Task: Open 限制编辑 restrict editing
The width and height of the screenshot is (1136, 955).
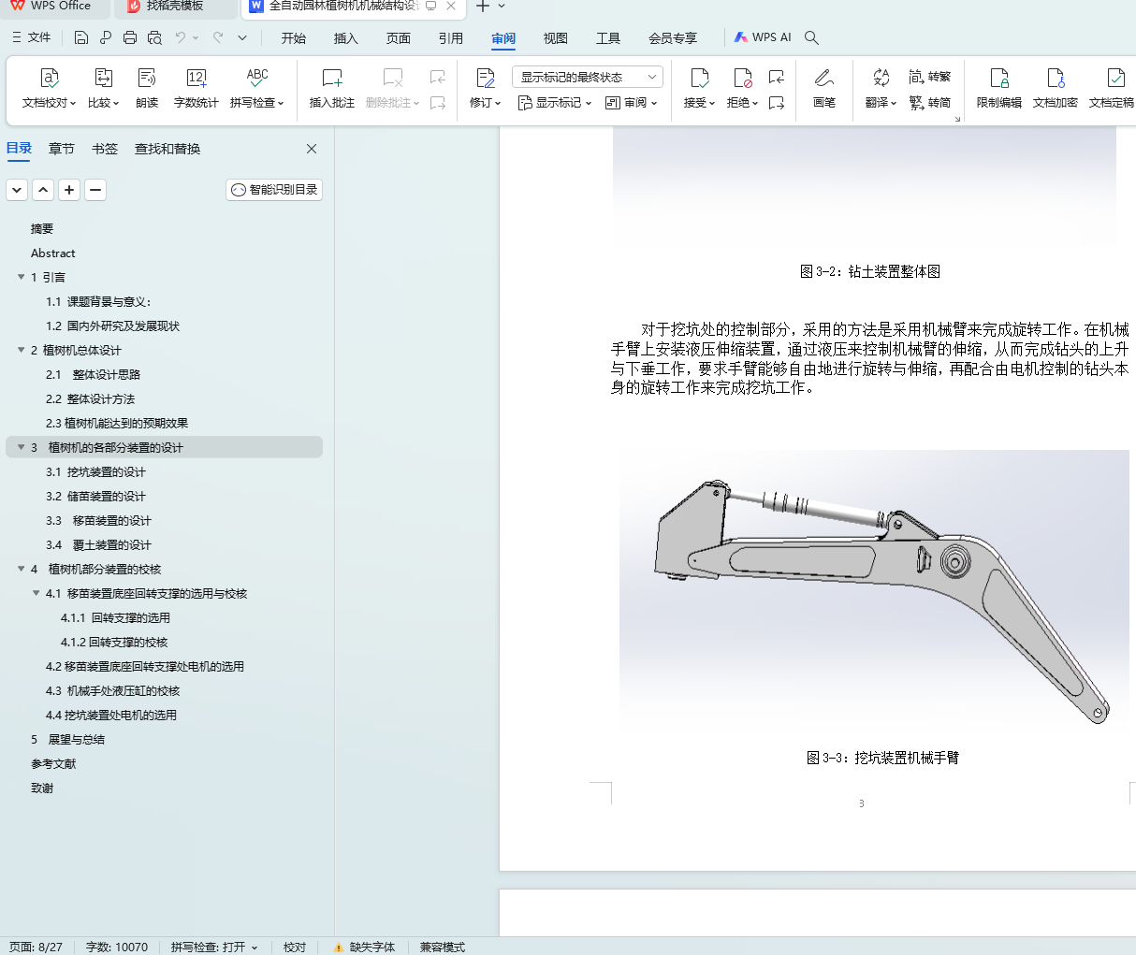Action: coord(999,88)
